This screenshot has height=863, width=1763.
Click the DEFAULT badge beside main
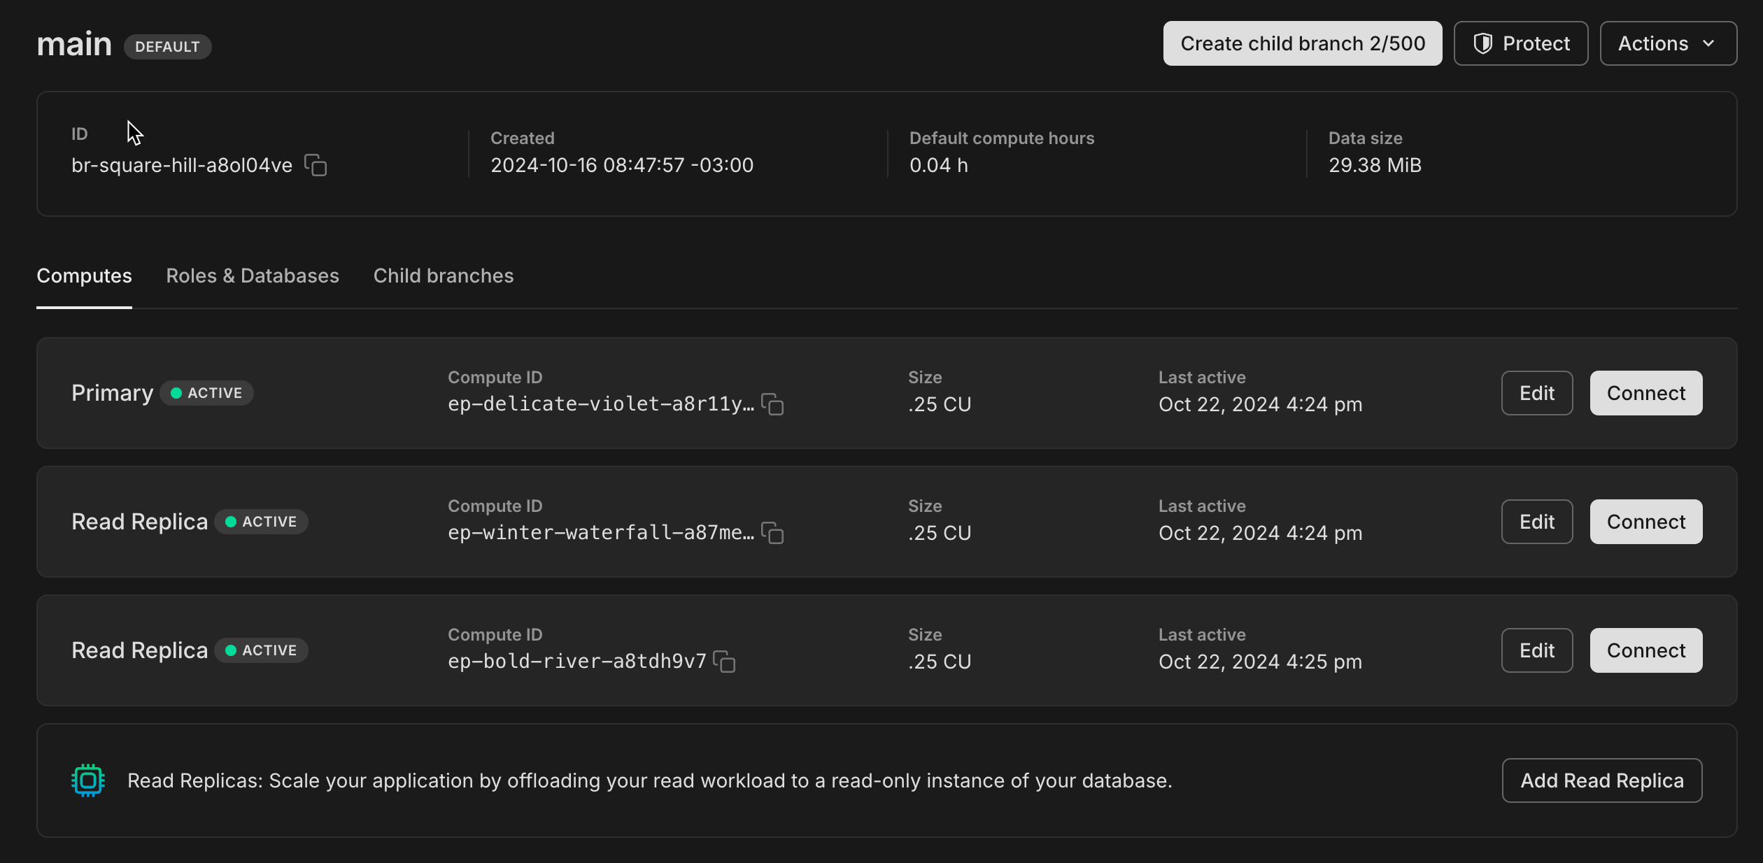tap(167, 47)
